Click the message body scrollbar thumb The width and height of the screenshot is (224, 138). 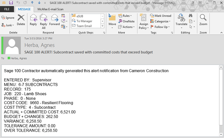(x=221, y=97)
